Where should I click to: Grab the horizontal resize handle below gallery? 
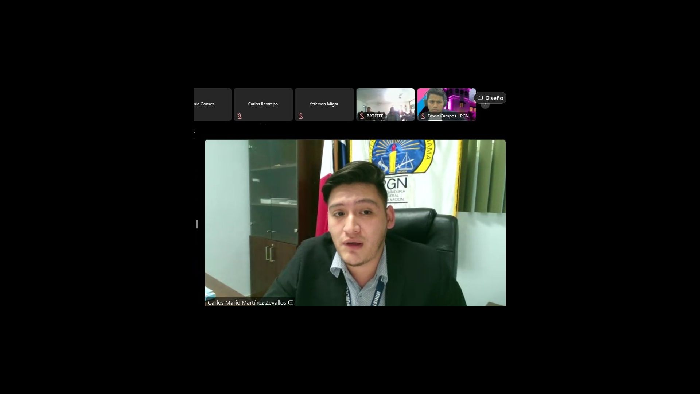coord(264,124)
